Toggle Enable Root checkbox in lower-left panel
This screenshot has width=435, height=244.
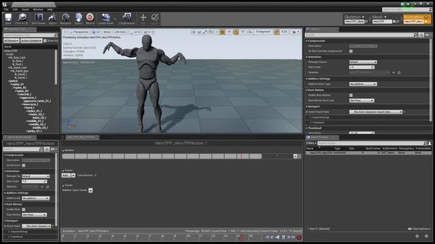24,209
